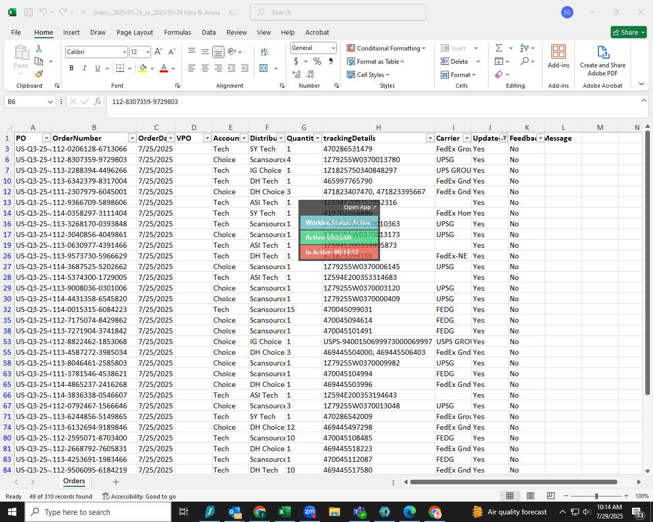
Task: Click the Find & Select magnifier icon
Action: [x=524, y=61]
